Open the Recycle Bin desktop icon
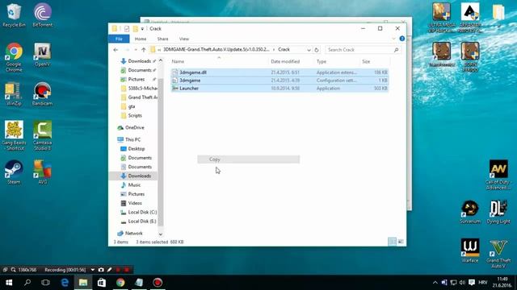The width and height of the screenshot is (517, 290). [14, 15]
